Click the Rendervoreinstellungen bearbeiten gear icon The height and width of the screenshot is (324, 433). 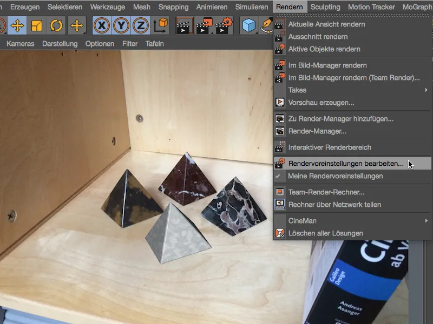pyautogui.click(x=280, y=164)
